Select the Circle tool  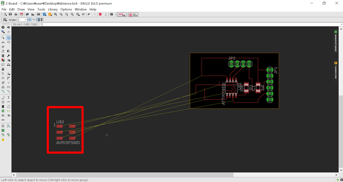(3, 102)
